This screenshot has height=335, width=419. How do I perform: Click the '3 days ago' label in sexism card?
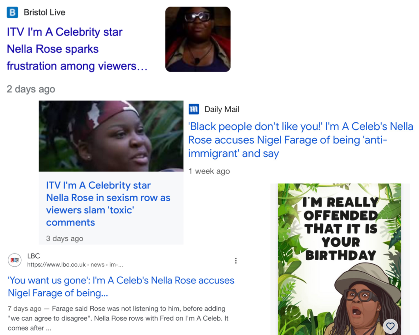pos(65,238)
